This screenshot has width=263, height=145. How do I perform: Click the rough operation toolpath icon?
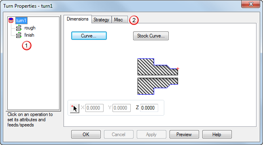coord(19,28)
